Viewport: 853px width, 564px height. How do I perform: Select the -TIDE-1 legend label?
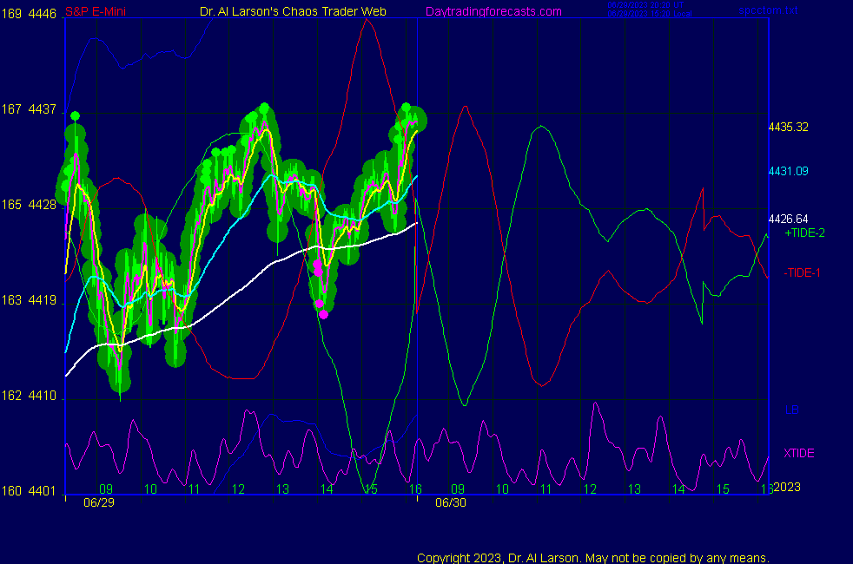pos(803,273)
